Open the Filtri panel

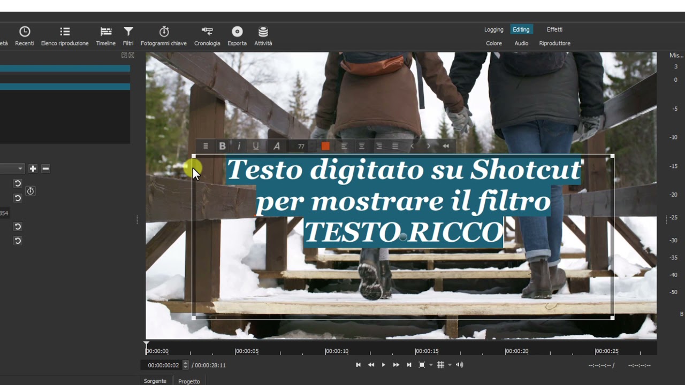[x=128, y=36]
